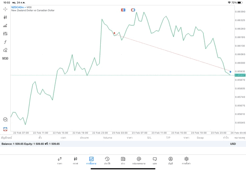Click the clock icon at bottom-left of chart
Viewport: 246px width, 171px height.
[5, 120]
